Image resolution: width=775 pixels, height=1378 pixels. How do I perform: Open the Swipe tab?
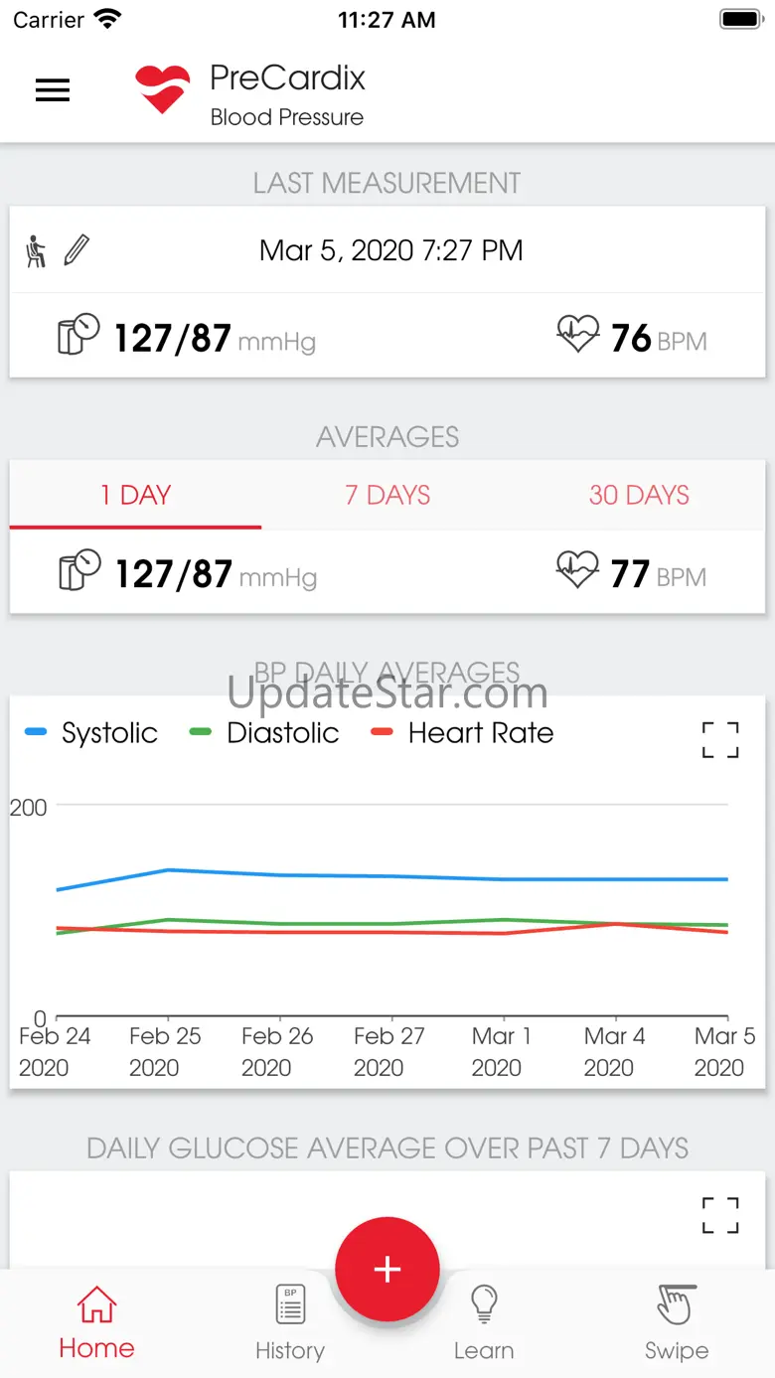click(x=677, y=1322)
